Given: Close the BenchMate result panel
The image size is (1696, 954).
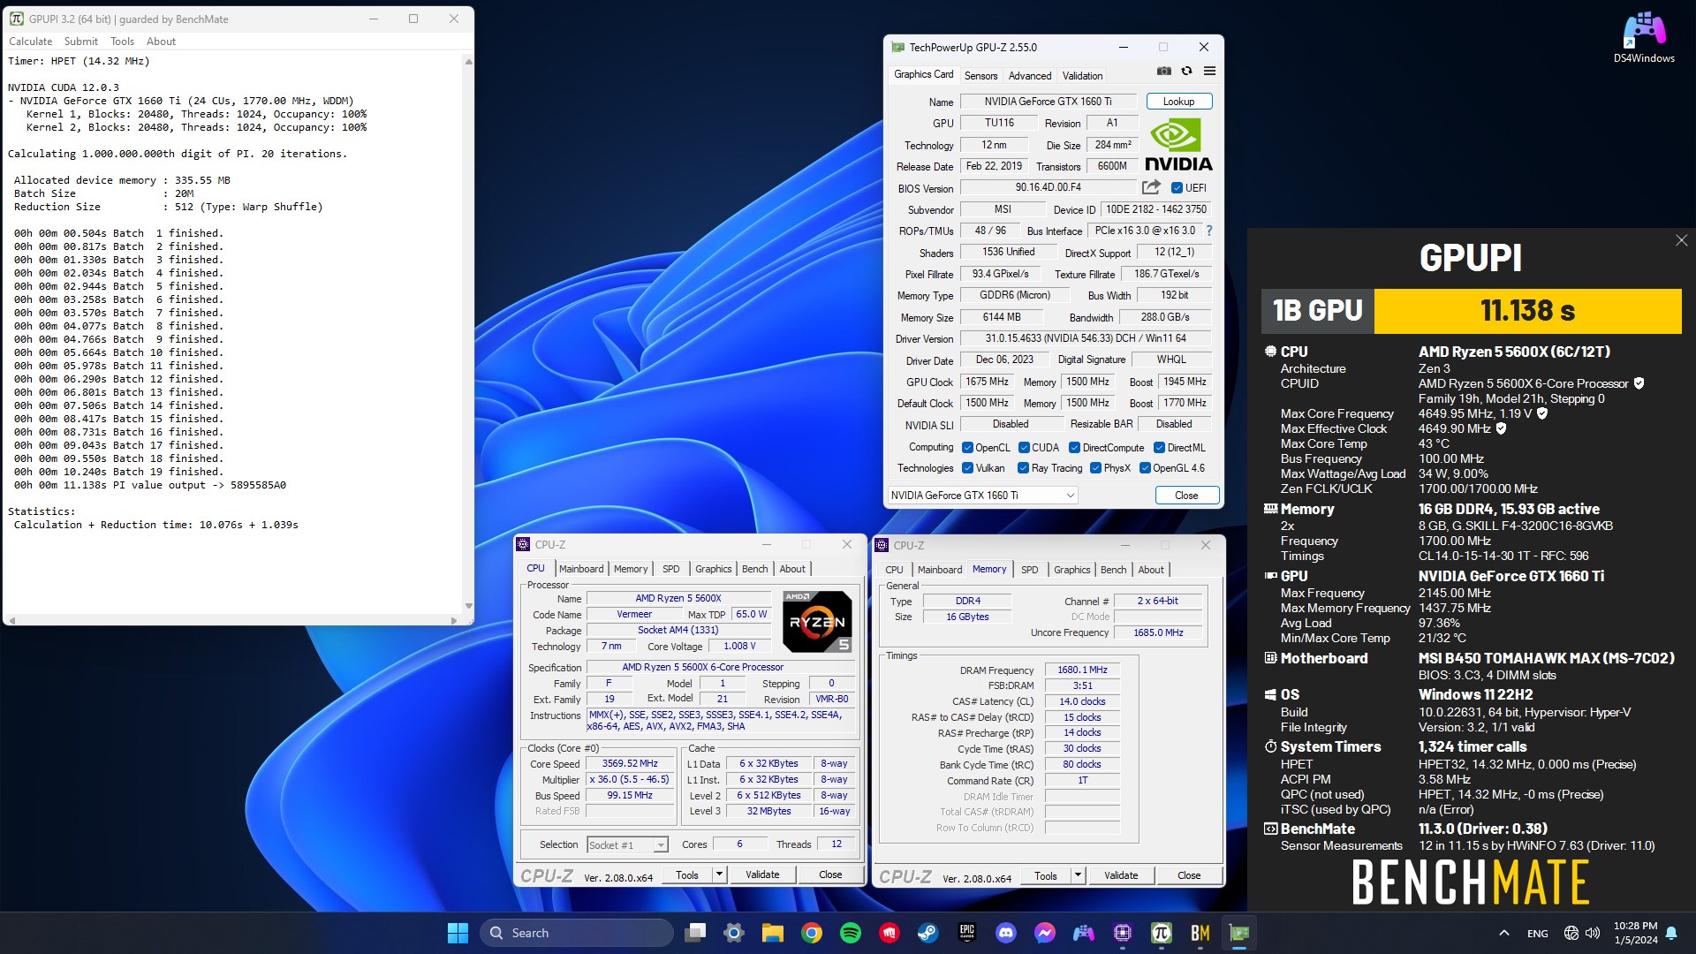Looking at the screenshot, I should (1681, 240).
